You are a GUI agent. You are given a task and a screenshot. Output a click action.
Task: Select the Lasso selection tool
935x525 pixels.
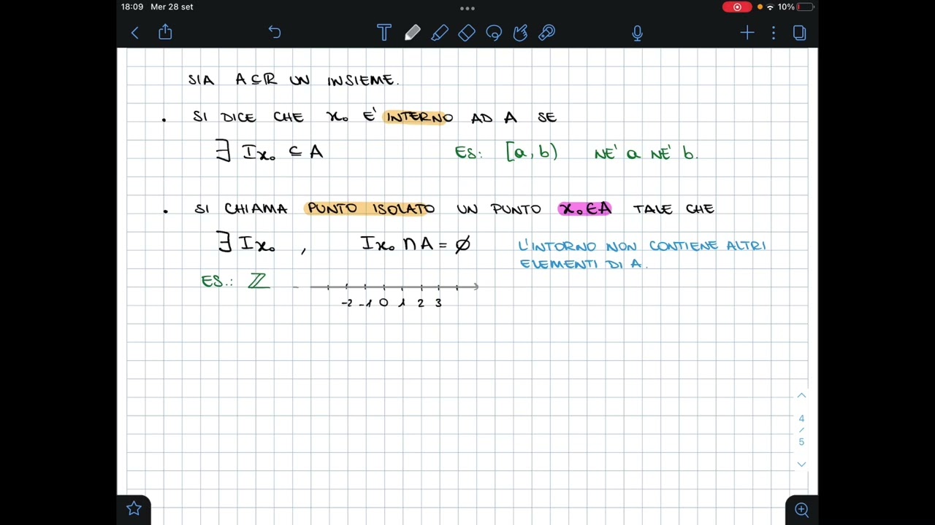pos(494,33)
